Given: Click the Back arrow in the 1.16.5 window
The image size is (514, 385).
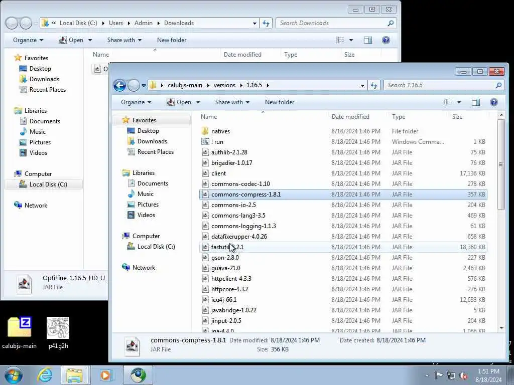Looking at the screenshot, I should pyautogui.click(x=119, y=85).
